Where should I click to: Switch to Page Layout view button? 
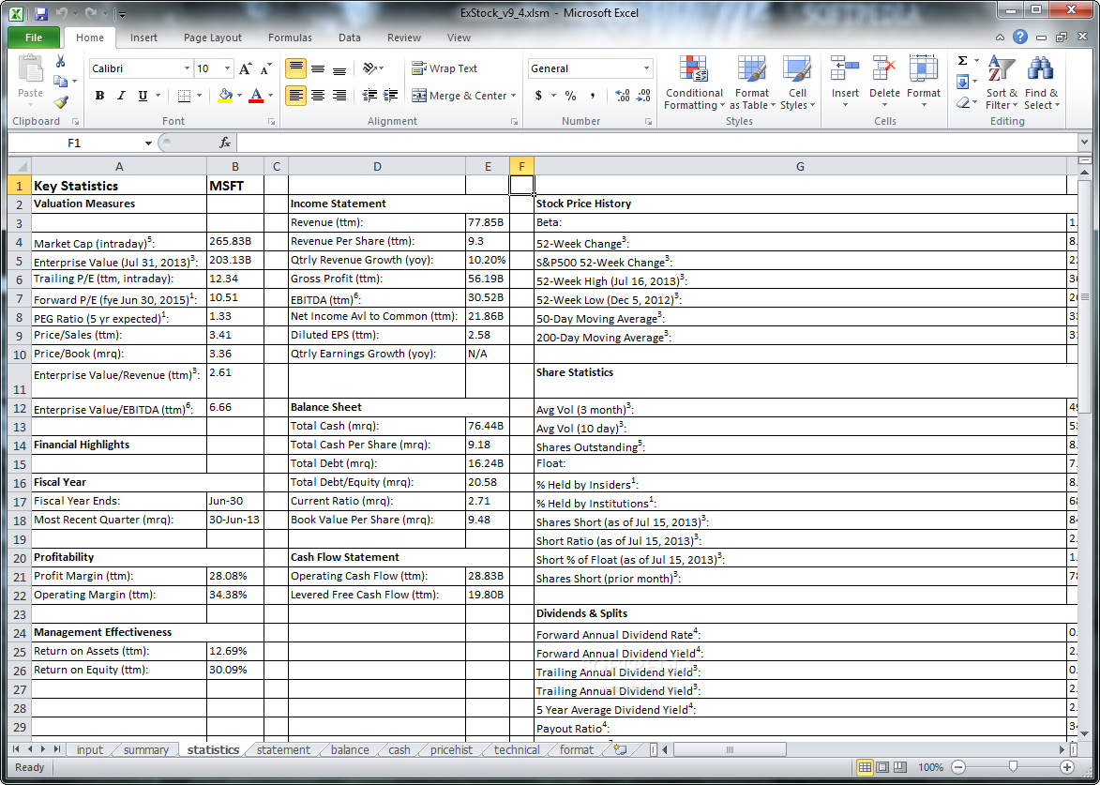tap(882, 767)
